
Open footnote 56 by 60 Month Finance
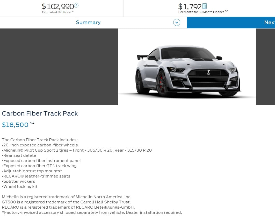(x=227, y=11)
